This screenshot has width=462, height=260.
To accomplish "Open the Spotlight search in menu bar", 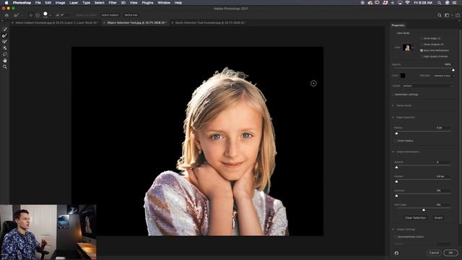I will [x=439, y=3].
